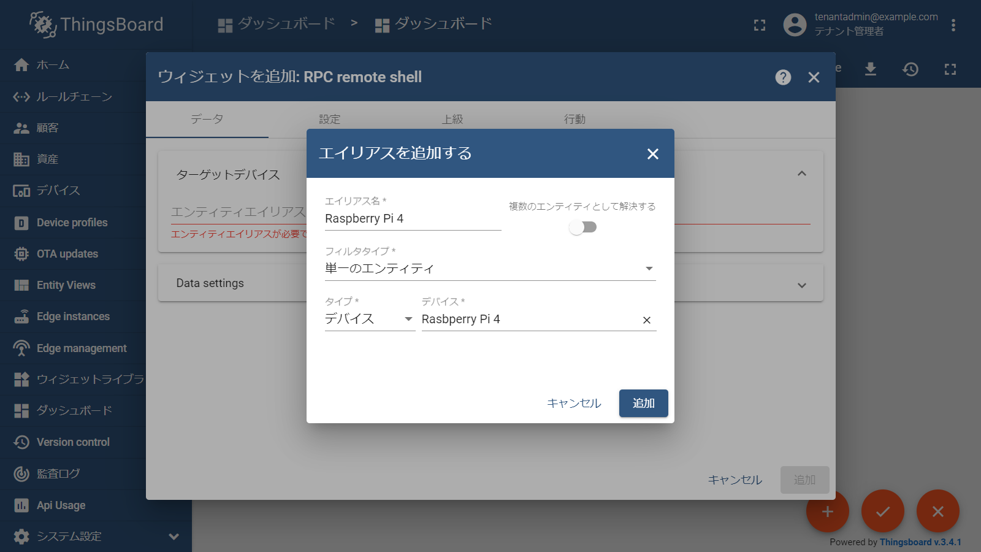
Task: Open the filter type dropdown
Action: pyautogui.click(x=489, y=269)
